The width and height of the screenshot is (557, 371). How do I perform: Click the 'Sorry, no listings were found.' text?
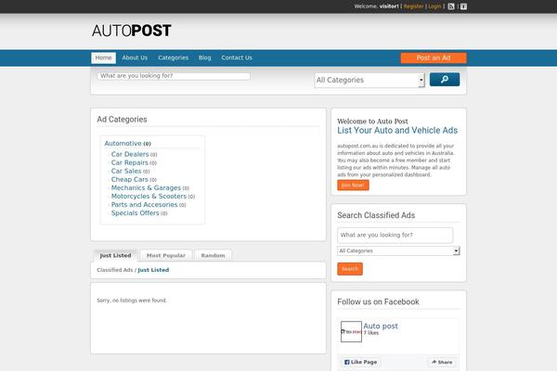pos(132,301)
